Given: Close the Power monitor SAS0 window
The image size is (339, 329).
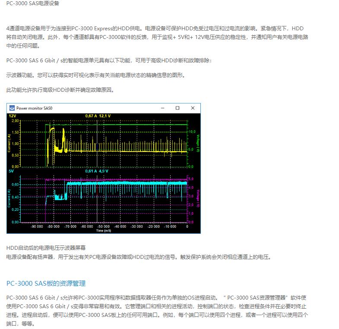Looking at the screenshot, I should coord(193,108).
